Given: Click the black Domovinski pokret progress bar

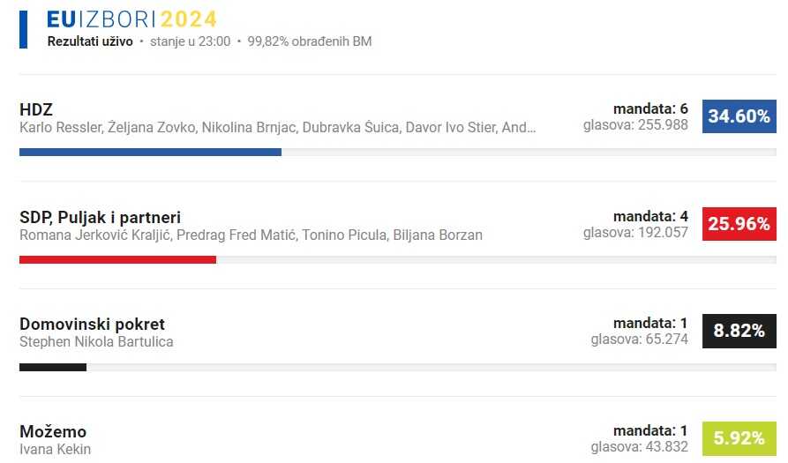Looking at the screenshot, I should pos(53,367).
